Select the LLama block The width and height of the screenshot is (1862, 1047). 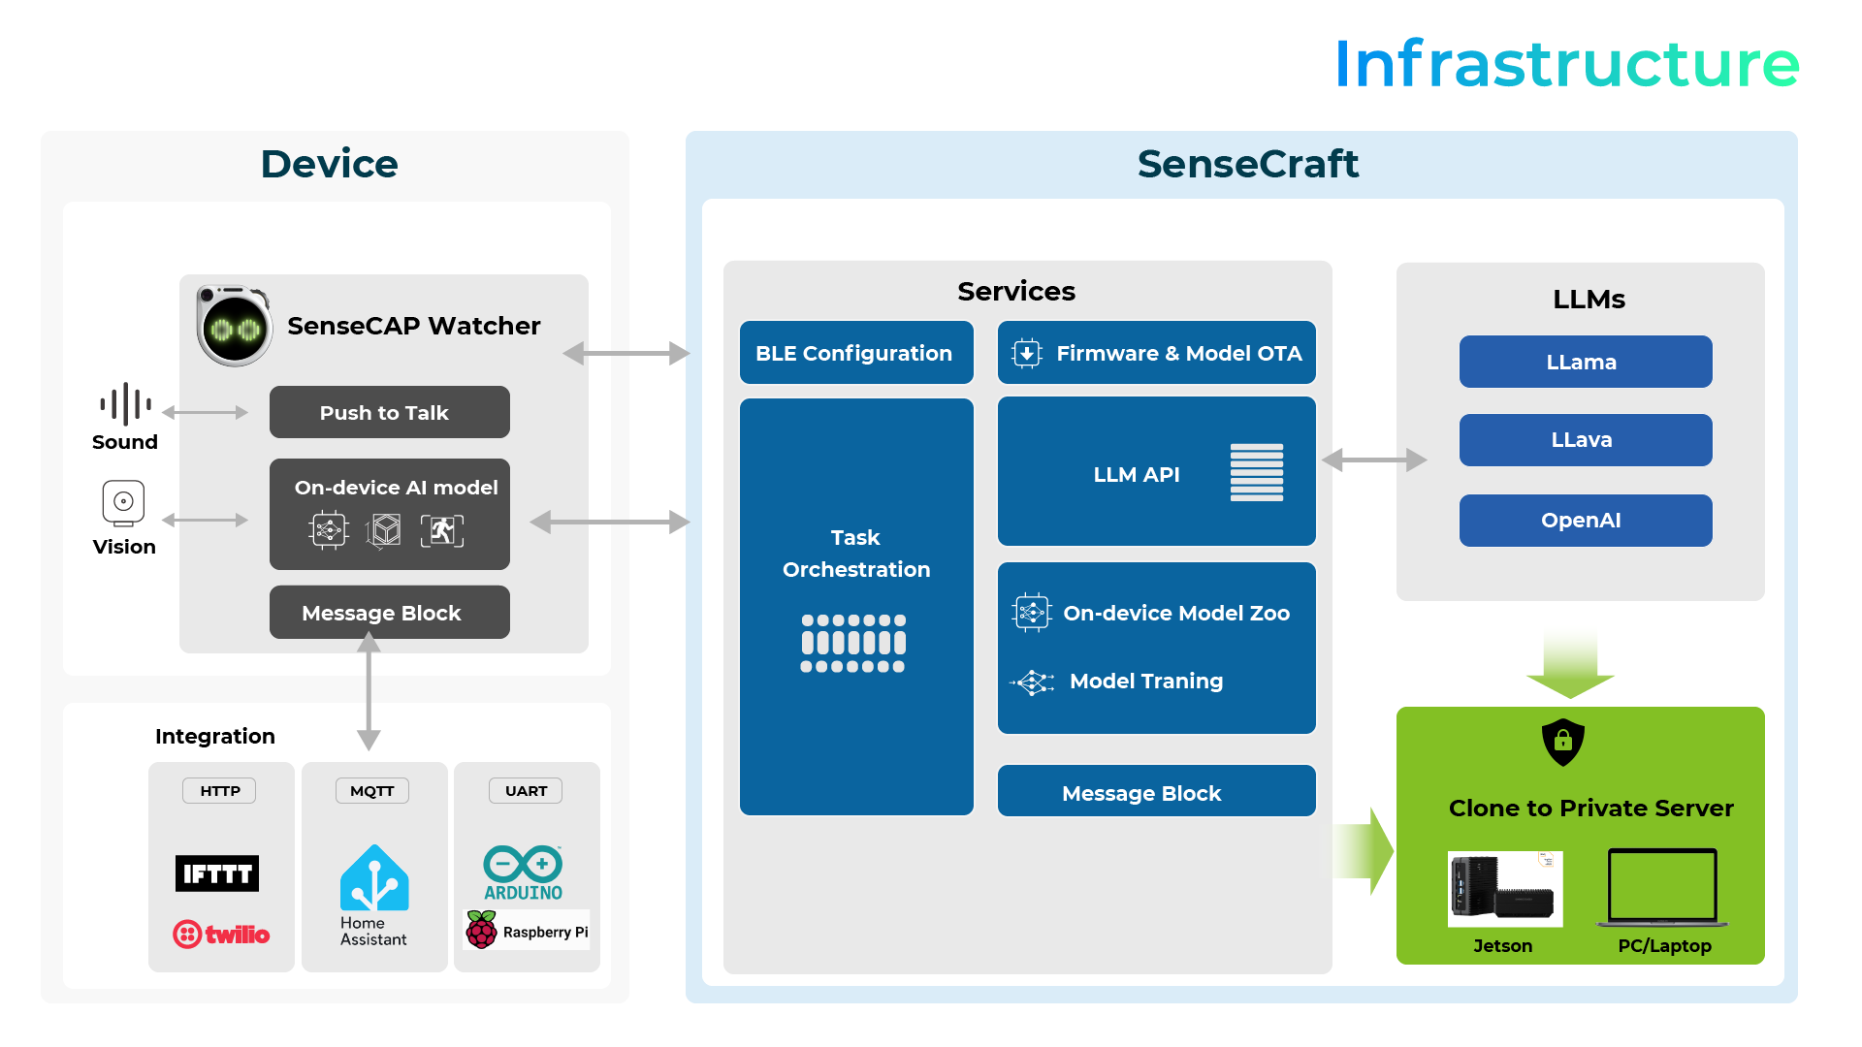(x=1586, y=362)
